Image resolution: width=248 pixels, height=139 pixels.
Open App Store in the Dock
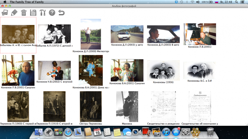(x=176, y=132)
